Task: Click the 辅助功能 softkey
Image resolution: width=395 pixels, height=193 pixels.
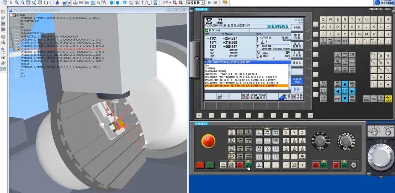Action: (x=297, y=36)
